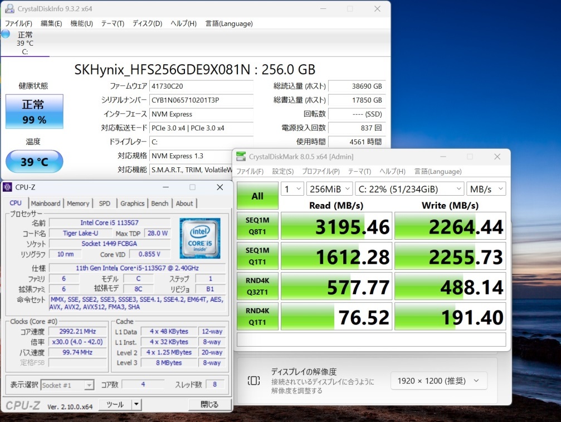Open ファイル(F) menu in CrystalDiskMark
This screenshot has width=561, height=422.
[250, 172]
